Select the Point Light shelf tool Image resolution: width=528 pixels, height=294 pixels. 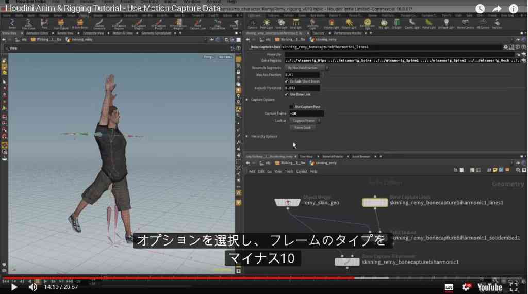[267, 24]
